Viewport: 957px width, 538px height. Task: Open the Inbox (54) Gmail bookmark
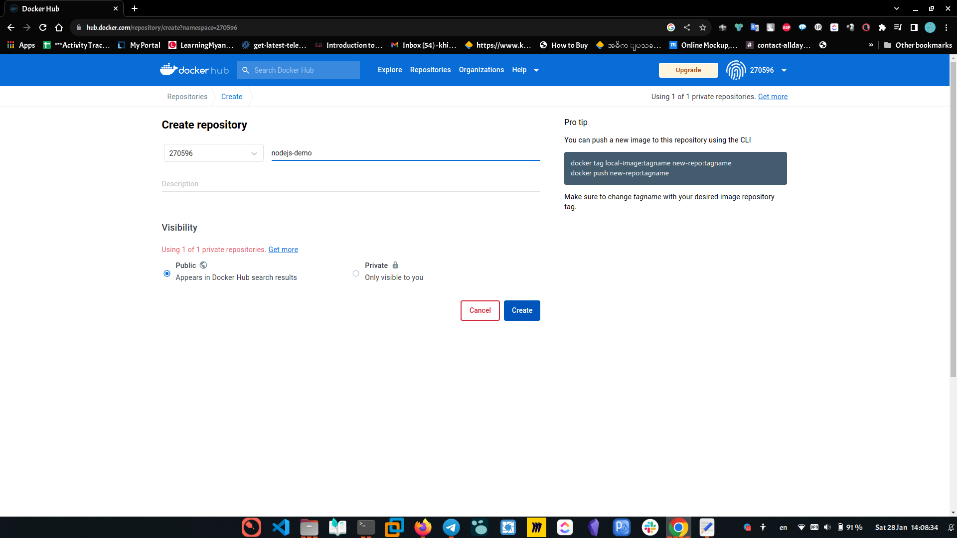click(x=424, y=45)
